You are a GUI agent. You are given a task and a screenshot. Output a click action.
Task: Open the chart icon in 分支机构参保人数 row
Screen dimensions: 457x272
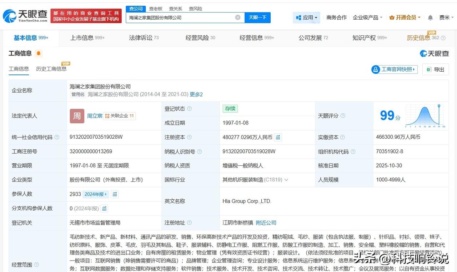point(104,209)
